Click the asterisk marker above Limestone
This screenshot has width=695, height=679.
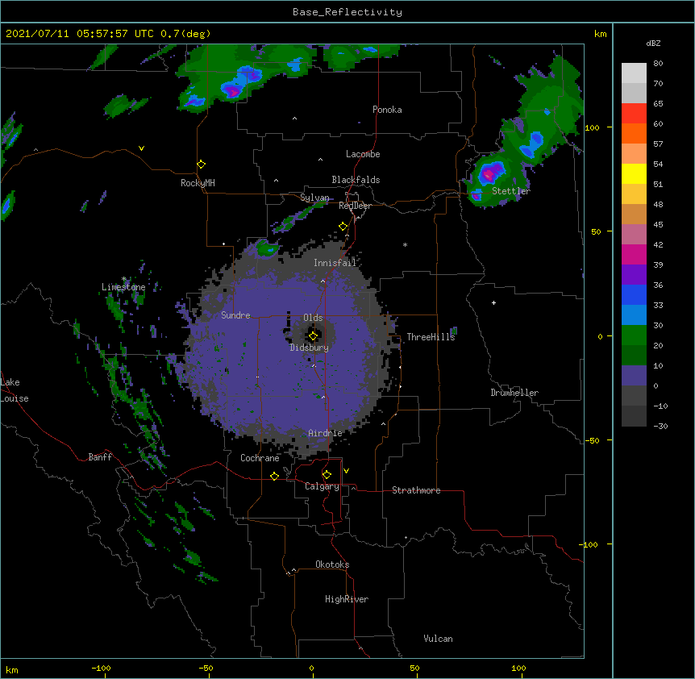pyautogui.click(x=124, y=279)
